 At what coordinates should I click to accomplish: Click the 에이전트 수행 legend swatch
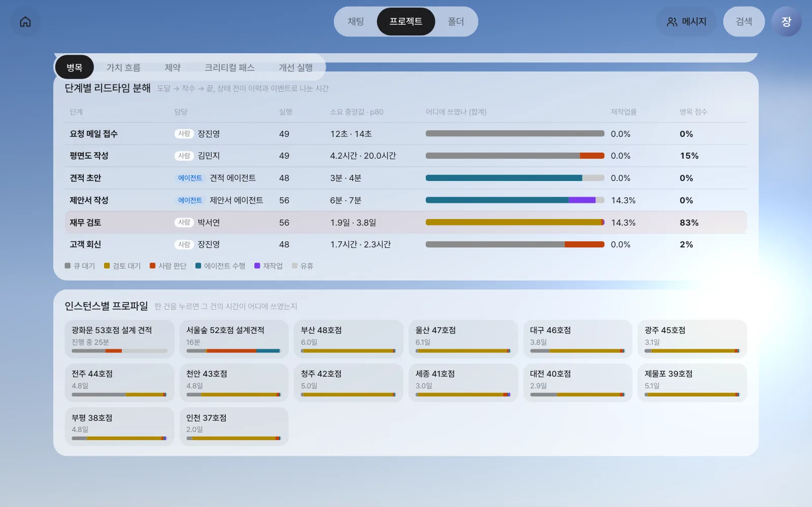(x=198, y=266)
